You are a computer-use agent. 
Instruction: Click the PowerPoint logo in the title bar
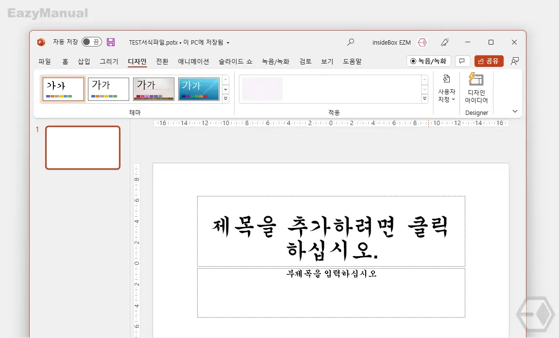(x=40, y=42)
